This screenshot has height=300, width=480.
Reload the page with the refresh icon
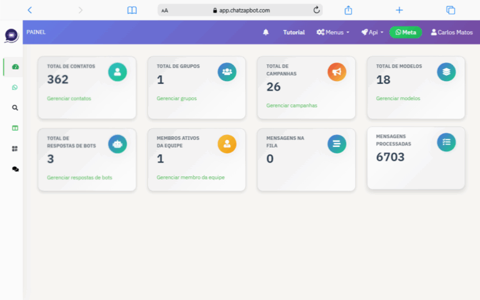(316, 10)
